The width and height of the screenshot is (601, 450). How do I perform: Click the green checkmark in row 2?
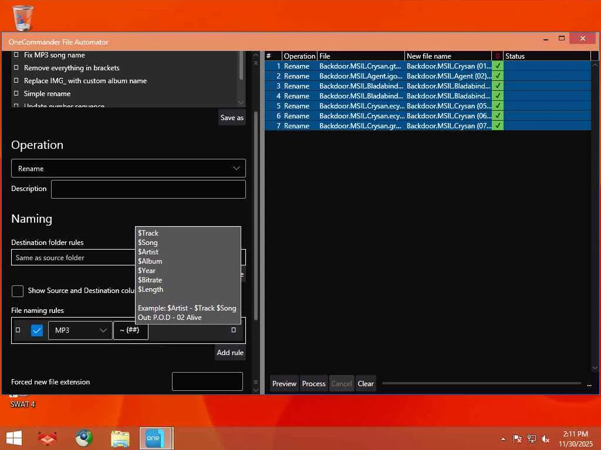(x=498, y=76)
